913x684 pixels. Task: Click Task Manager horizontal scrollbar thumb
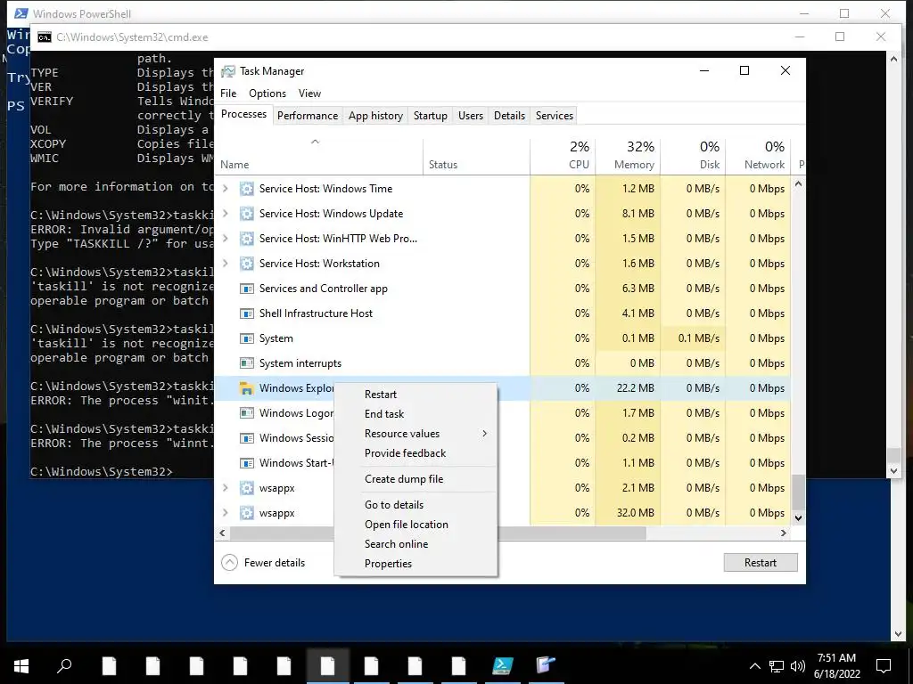[438, 533]
